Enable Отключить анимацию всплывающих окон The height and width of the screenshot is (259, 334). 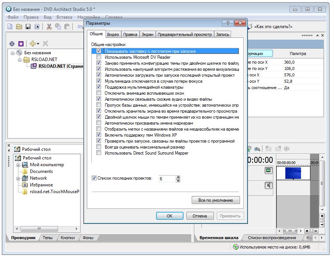pos(98,93)
